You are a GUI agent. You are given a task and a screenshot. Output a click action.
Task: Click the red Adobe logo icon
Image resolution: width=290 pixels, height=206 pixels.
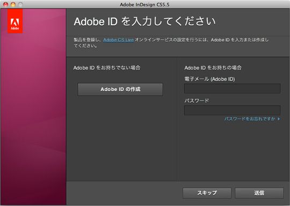(x=15, y=21)
